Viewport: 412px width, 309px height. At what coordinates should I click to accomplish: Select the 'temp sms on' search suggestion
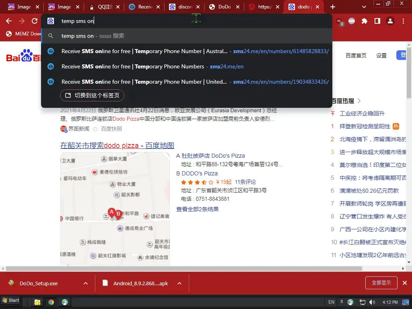click(187, 36)
